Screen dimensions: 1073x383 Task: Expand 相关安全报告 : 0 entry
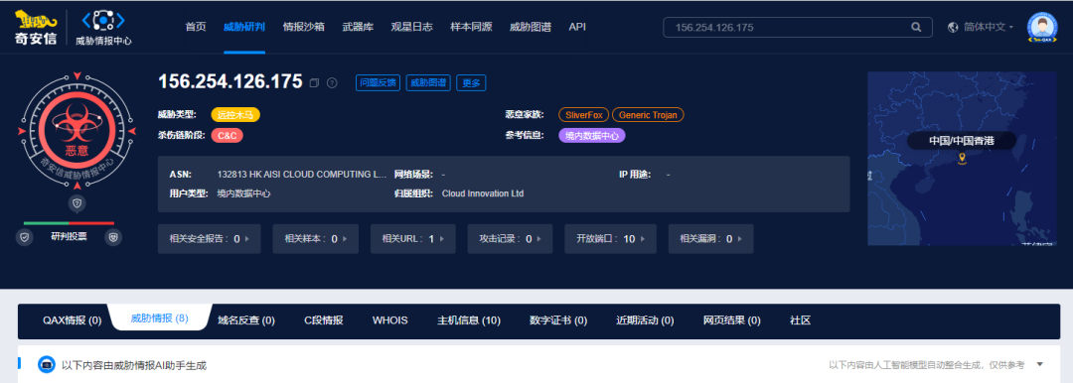point(210,239)
